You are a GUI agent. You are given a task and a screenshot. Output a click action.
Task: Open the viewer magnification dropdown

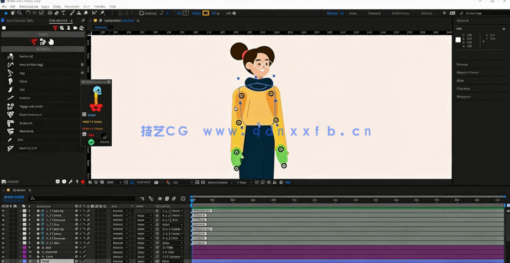114,183
